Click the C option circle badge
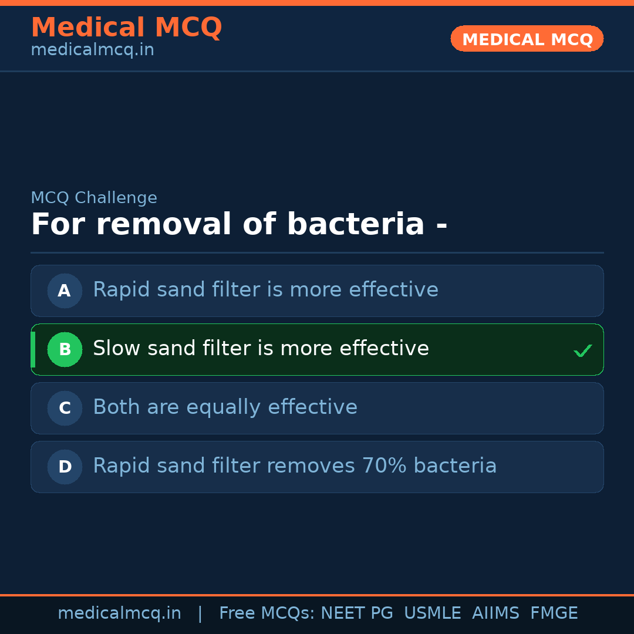Image resolution: width=634 pixels, height=634 pixels. [65, 408]
